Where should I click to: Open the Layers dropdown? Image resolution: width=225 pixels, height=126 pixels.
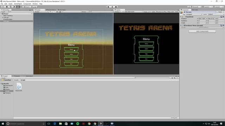(x=208, y=7)
